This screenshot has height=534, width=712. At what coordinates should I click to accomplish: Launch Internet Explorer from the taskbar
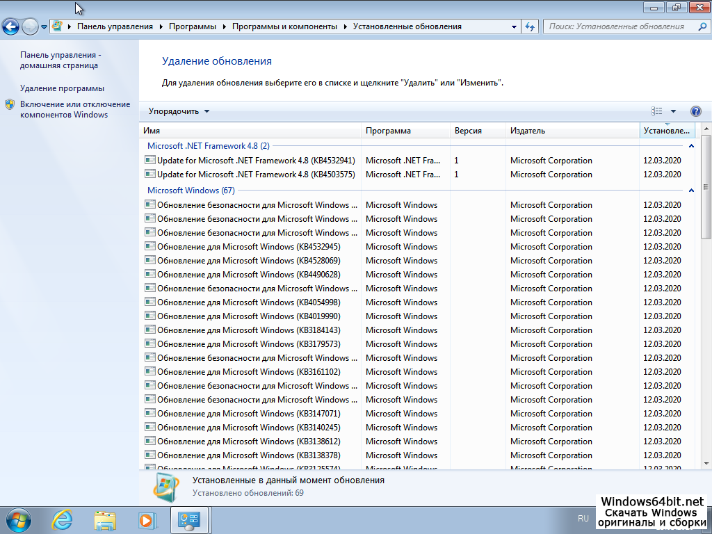(x=63, y=519)
